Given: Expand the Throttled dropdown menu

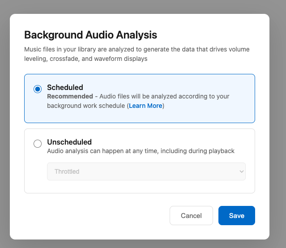Looking at the screenshot, I should (x=146, y=171).
